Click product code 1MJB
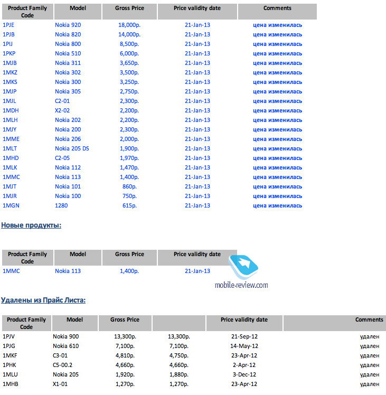Viewport: 386px width, 395px height. 10,63
